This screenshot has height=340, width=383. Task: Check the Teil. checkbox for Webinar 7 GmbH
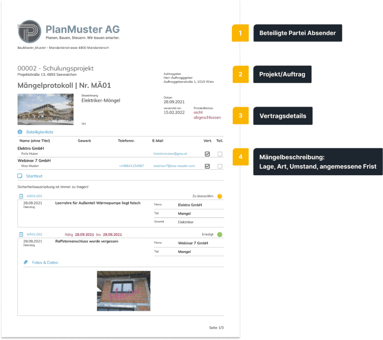click(220, 166)
